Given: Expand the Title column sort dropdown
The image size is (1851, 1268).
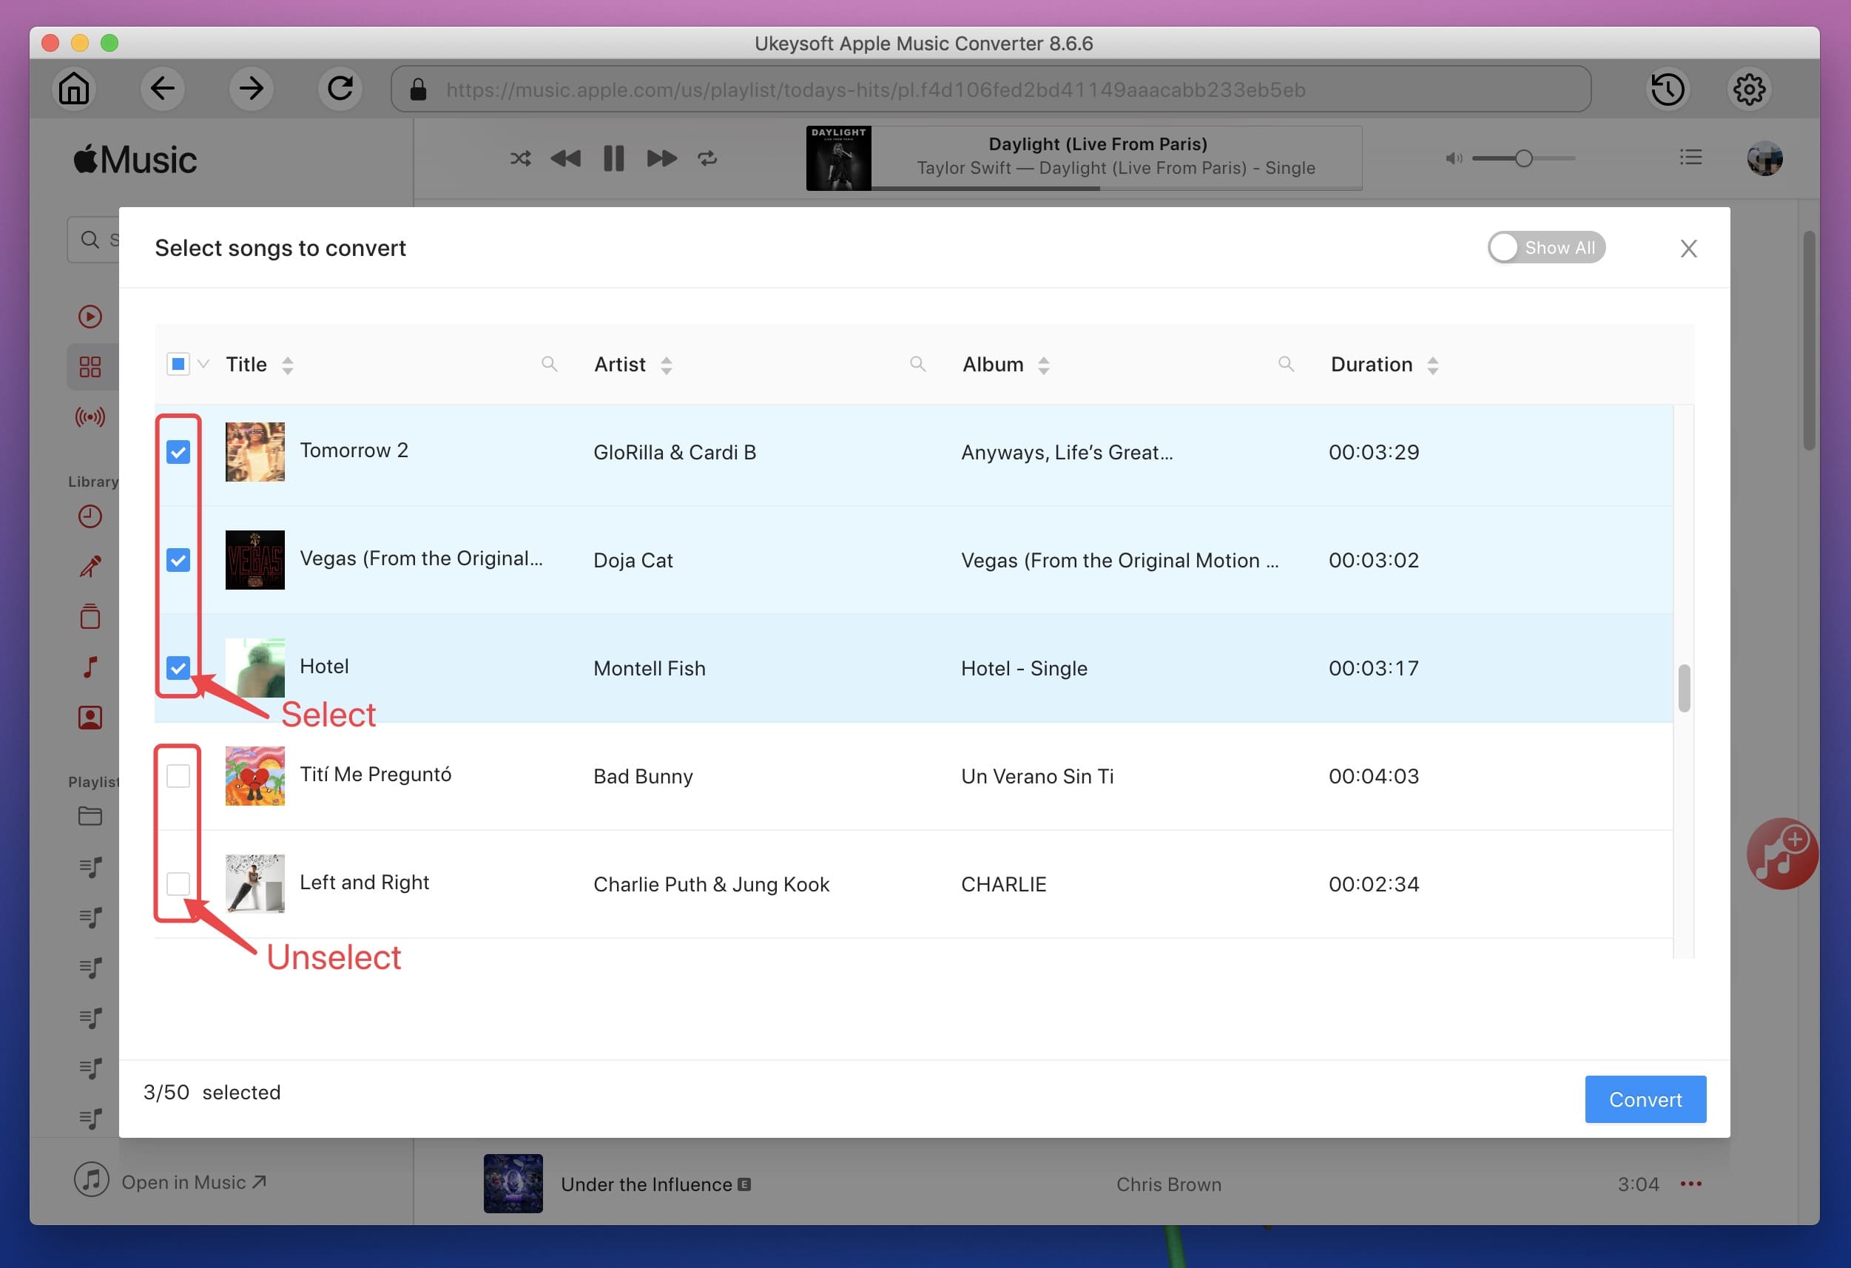Looking at the screenshot, I should 290,364.
